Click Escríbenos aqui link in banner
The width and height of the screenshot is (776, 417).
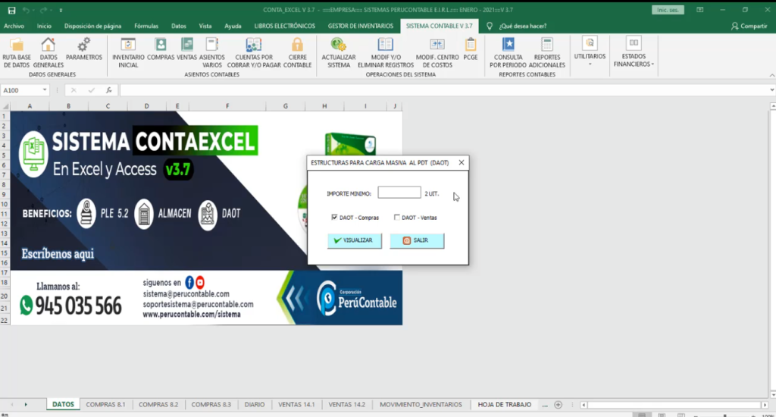(x=58, y=254)
